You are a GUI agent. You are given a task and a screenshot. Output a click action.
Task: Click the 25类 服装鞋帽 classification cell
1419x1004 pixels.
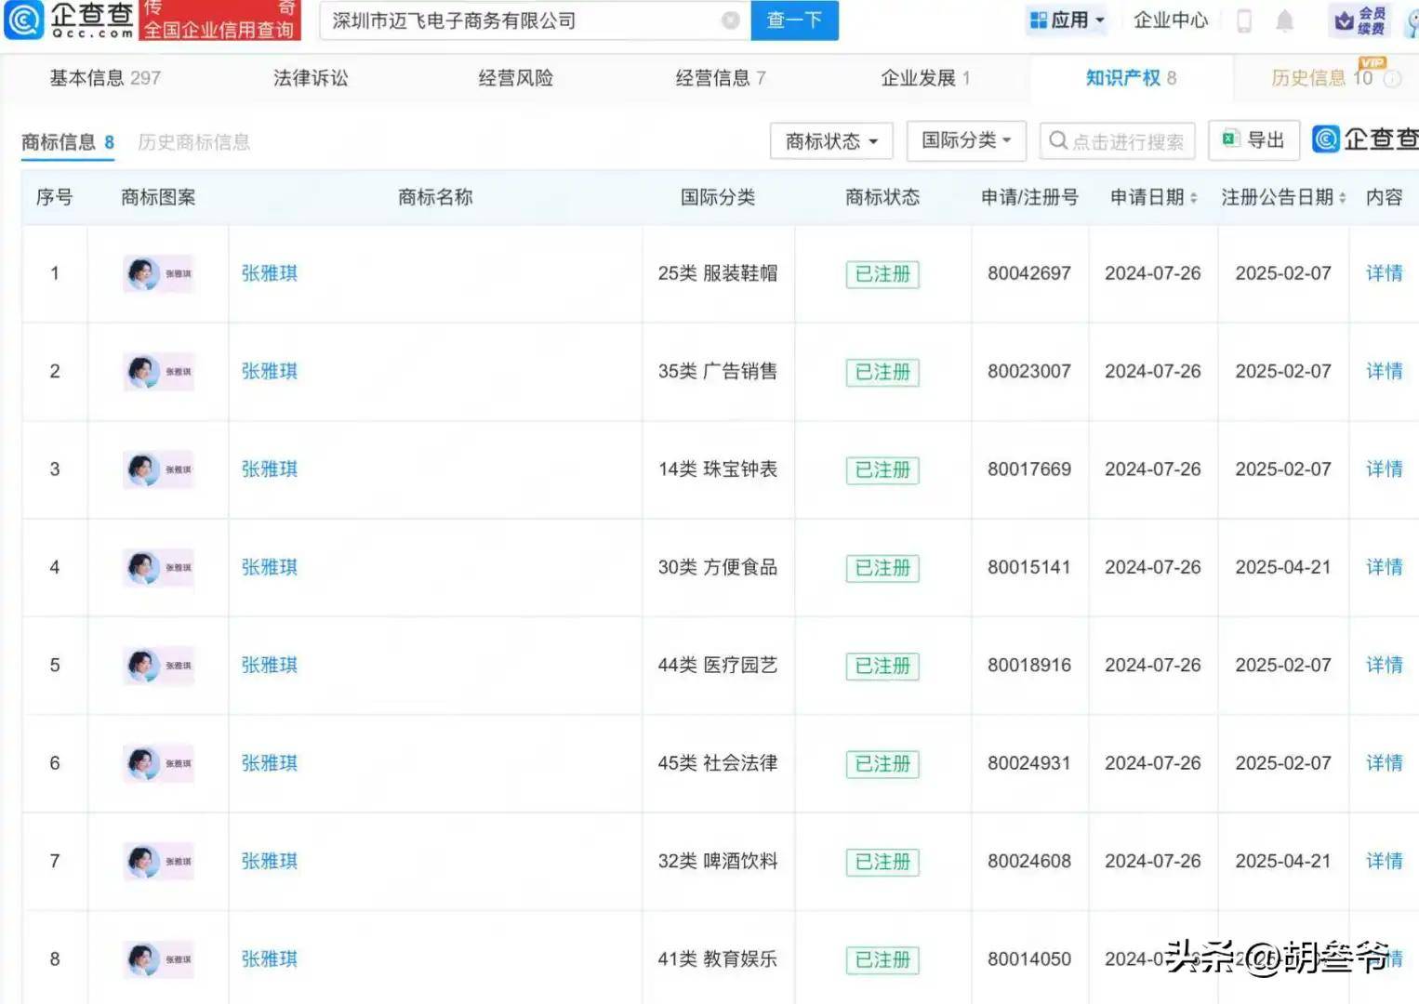click(718, 273)
